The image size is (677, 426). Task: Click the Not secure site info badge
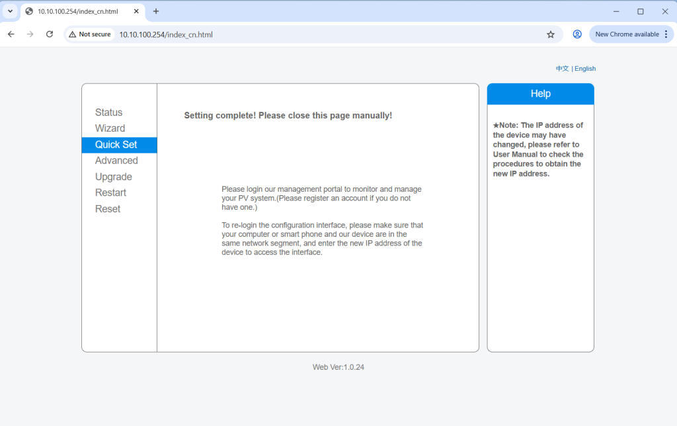pos(91,34)
